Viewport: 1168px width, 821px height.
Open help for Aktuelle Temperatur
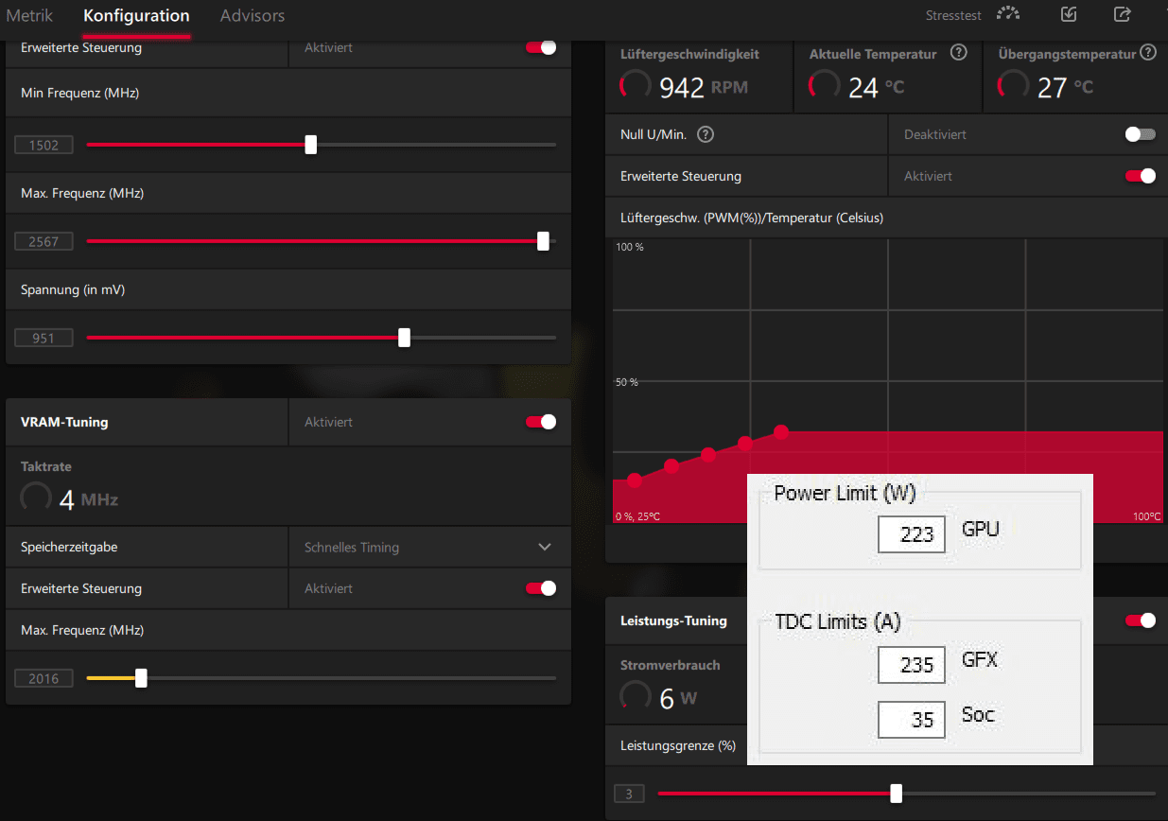958,52
